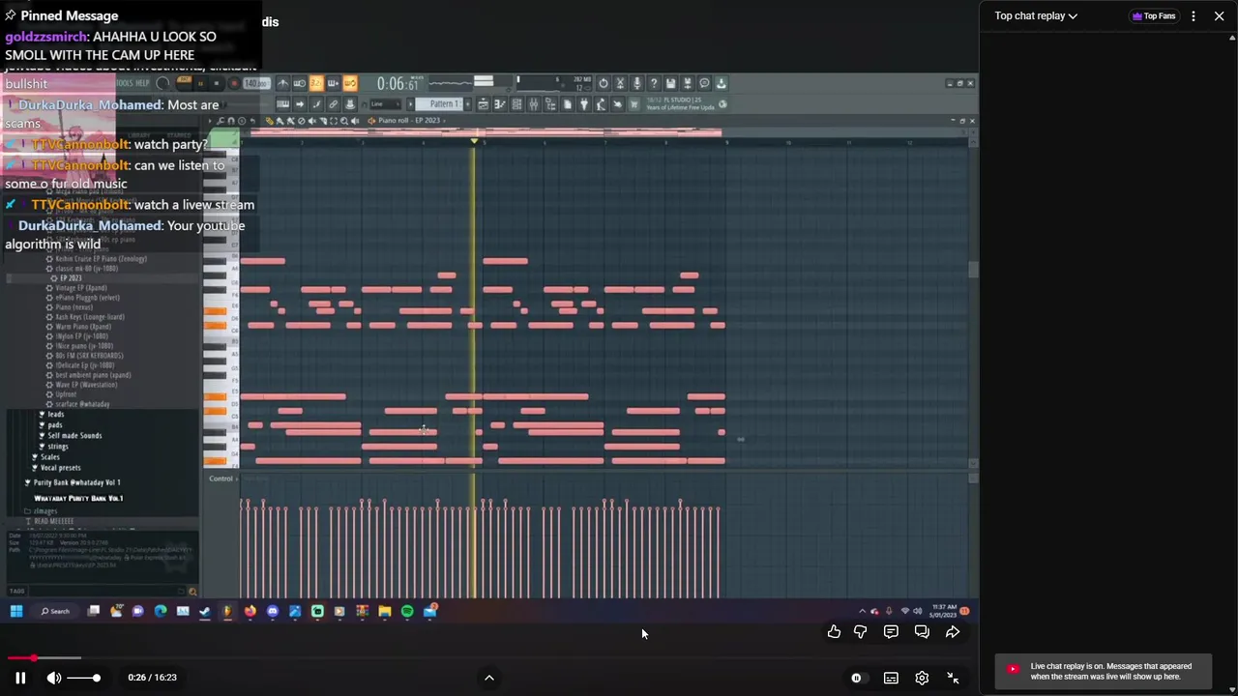The image size is (1238, 696).
Task: Open chat more options menu
Action: [x=1194, y=15]
